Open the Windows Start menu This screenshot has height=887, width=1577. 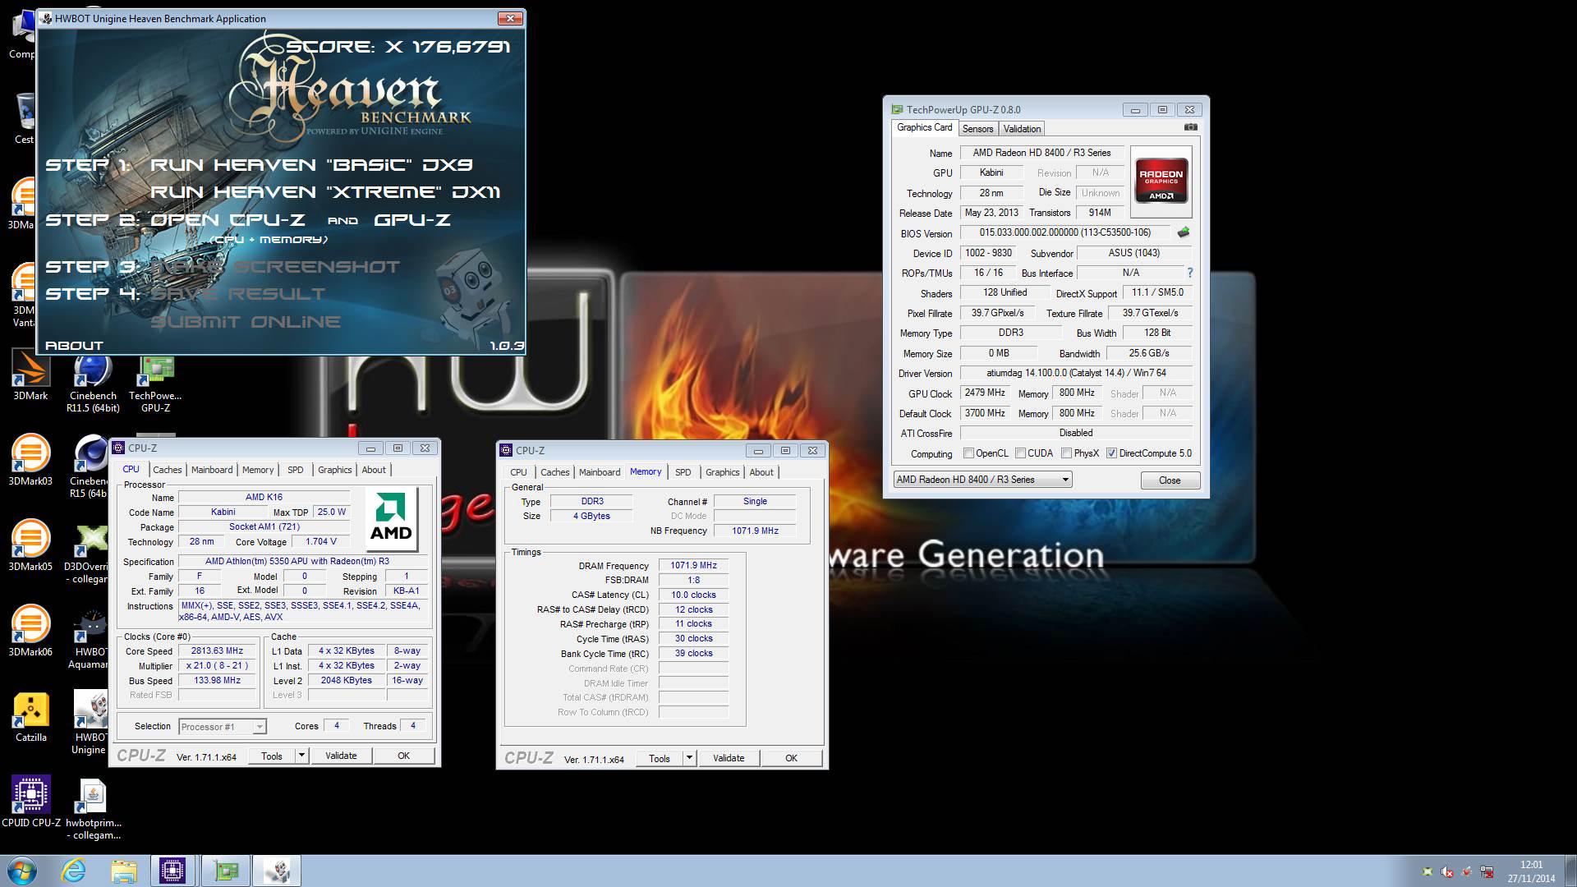pyautogui.click(x=21, y=871)
